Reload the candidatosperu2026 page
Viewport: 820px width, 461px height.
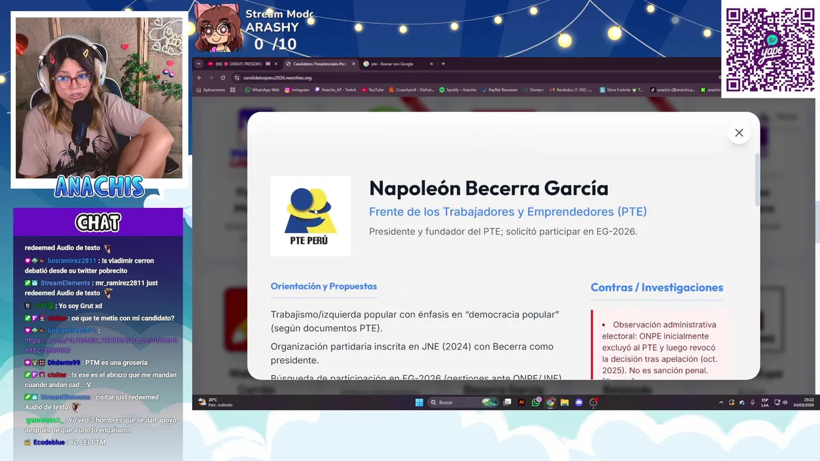coord(223,77)
